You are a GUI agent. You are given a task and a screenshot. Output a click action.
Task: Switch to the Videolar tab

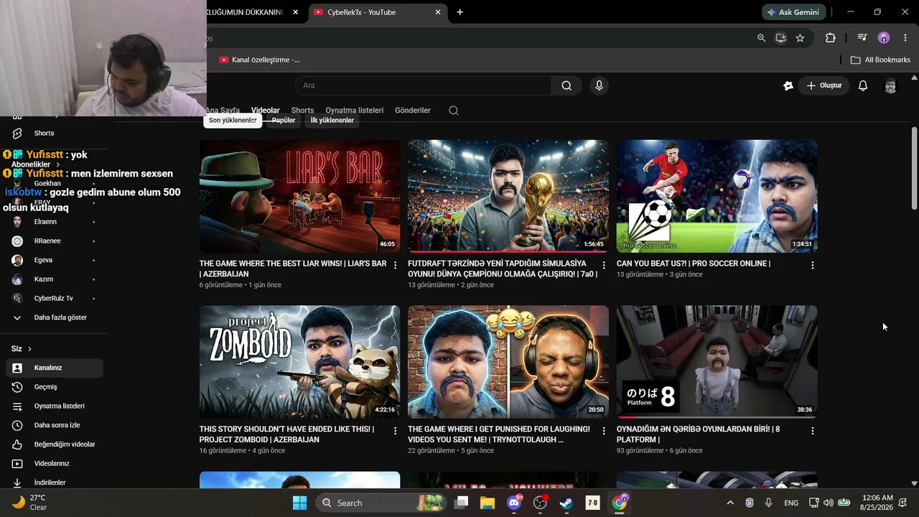coord(266,111)
